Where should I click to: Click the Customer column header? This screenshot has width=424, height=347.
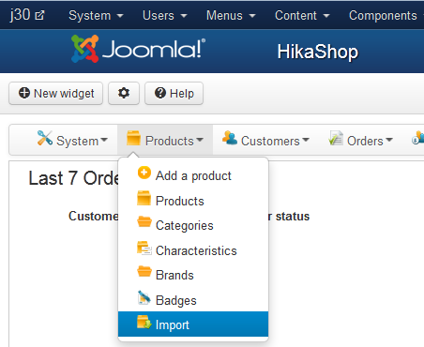coord(94,216)
